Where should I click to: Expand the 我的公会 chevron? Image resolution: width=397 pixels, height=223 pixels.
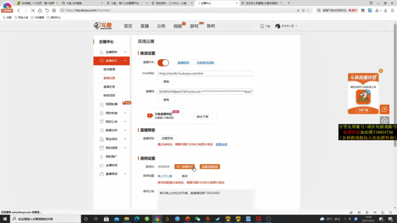point(125,121)
